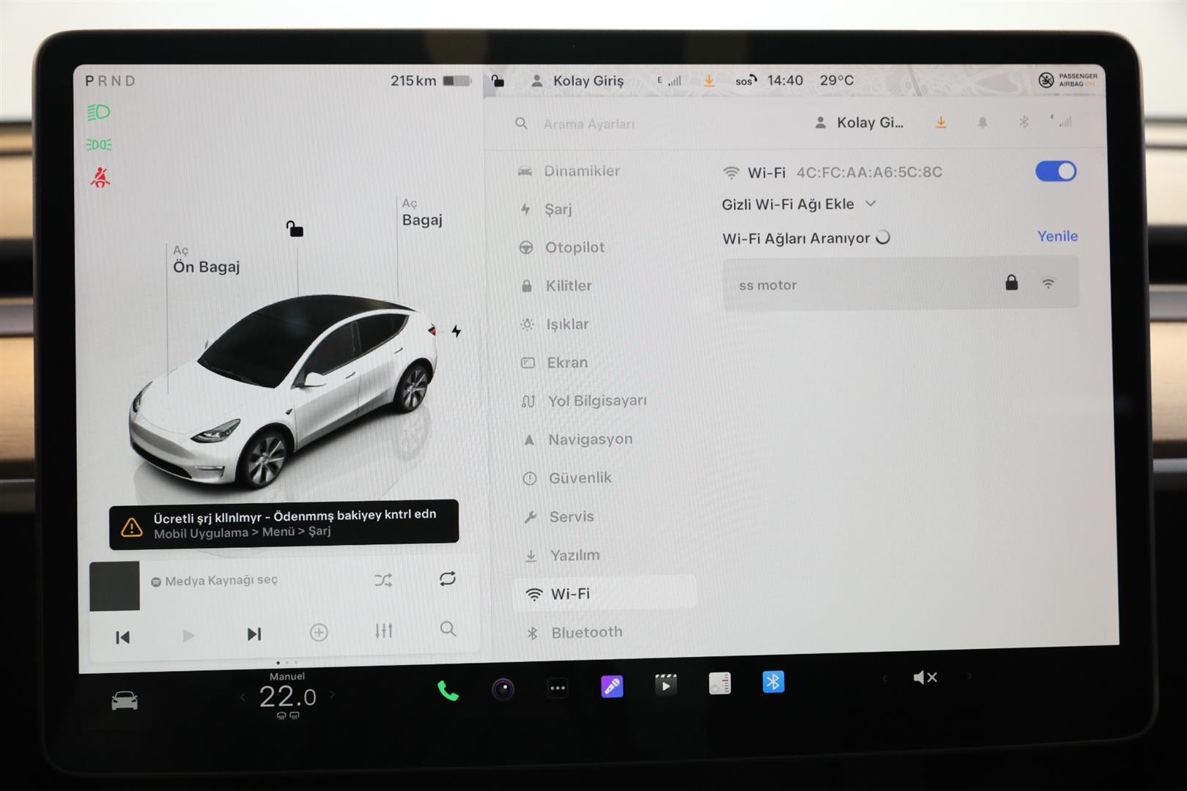The image size is (1187, 791).
Task: Tap the green headlight indicator
Action: pyautogui.click(x=99, y=112)
